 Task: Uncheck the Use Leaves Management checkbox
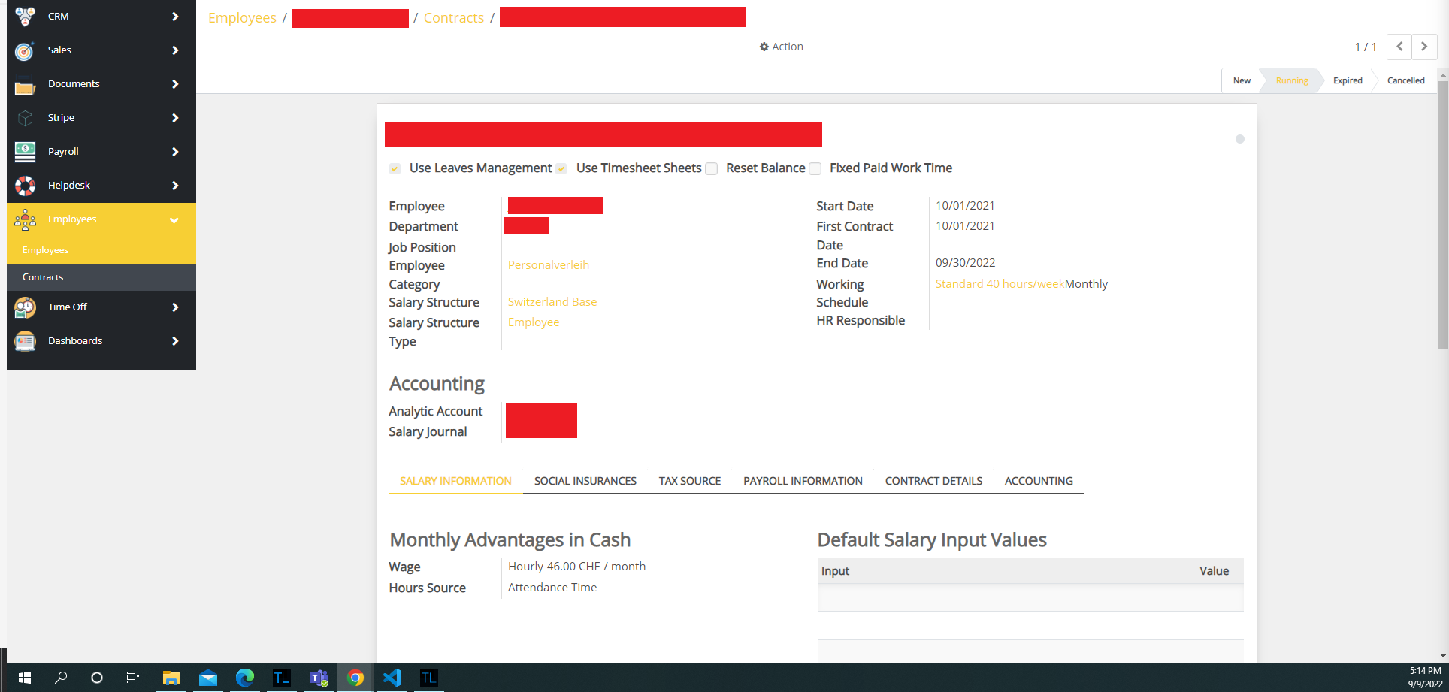(395, 168)
